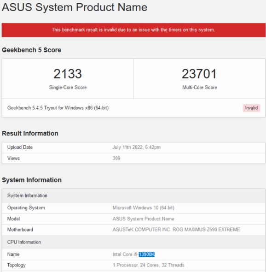This screenshot has width=266, height=272.
Task: Select the single-core score value 2133
Action: pos(68,74)
